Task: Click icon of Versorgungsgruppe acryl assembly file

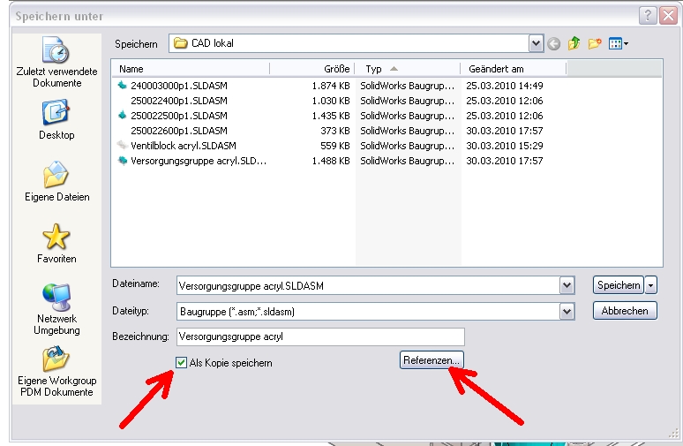Action: click(123, 161)
